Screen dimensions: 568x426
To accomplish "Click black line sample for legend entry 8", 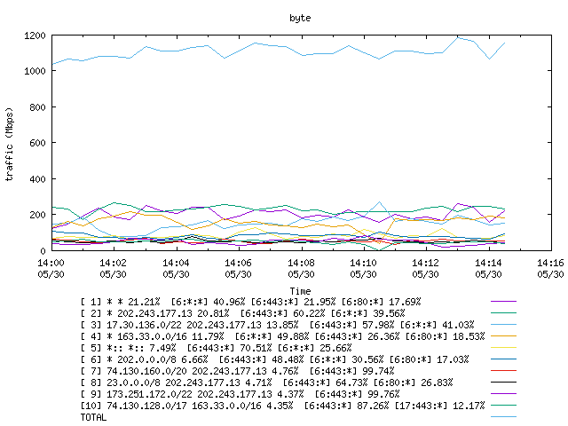I will 503,383.
